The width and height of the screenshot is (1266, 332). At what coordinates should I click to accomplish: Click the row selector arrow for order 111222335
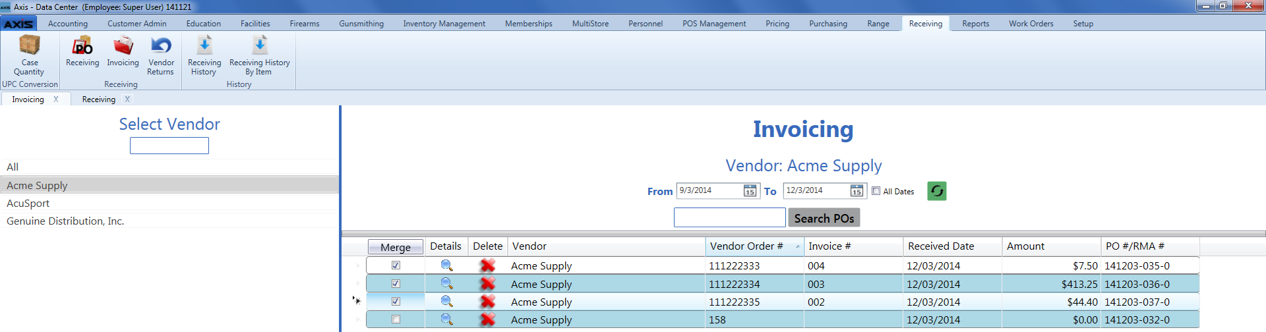(x=357, y=300)
